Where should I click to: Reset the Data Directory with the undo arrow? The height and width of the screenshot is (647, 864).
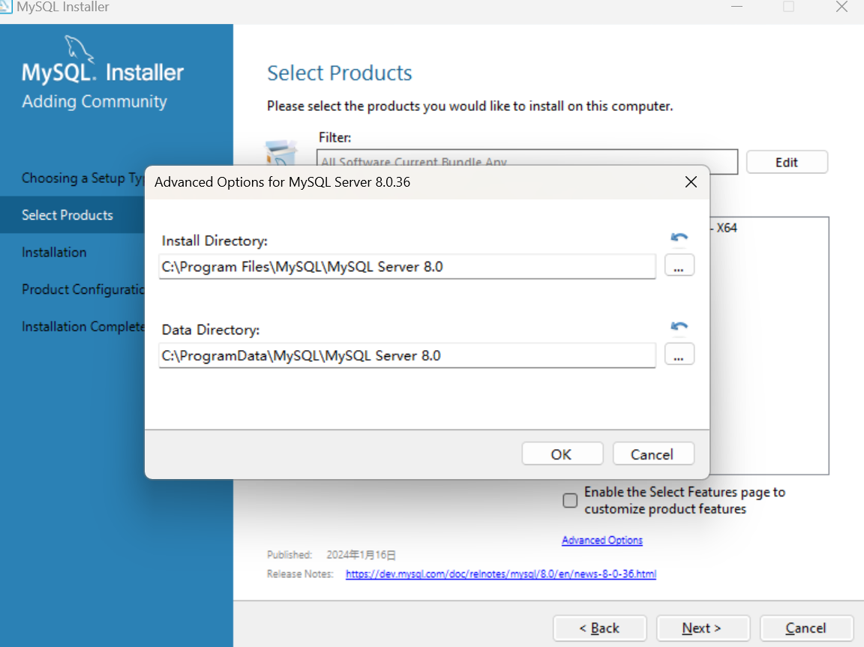(x=679, y=326)
